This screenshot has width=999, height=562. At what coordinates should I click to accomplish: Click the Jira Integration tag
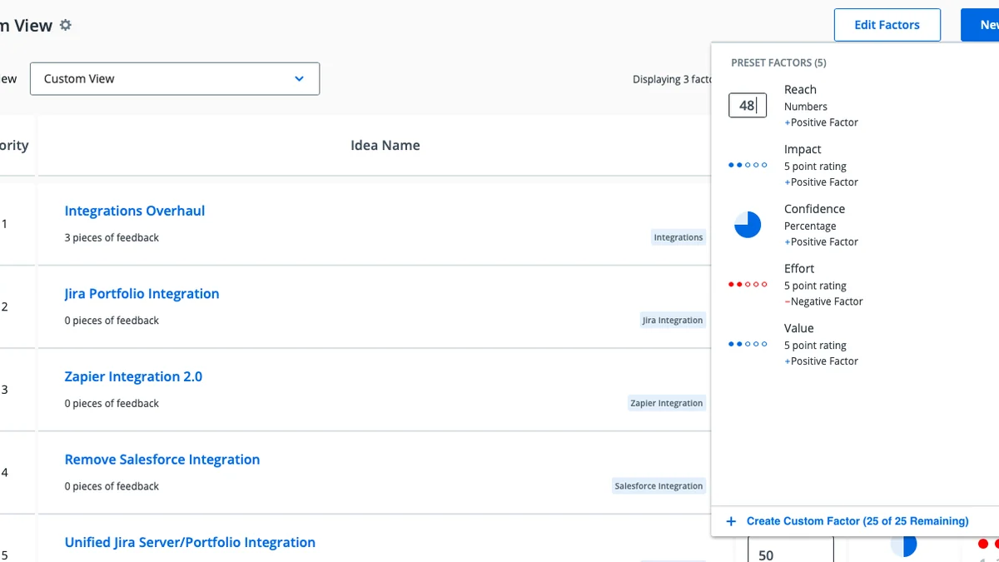click(x=673, y=320)
